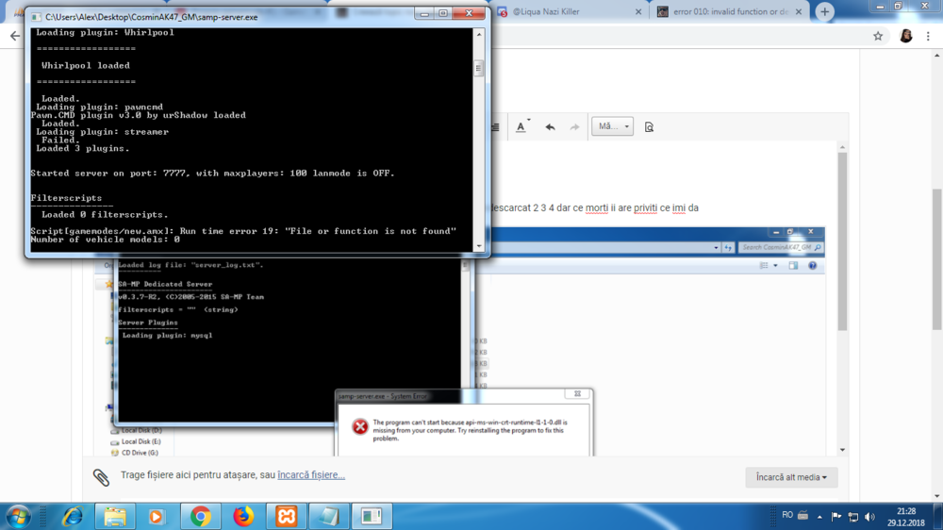Launch Internet Explorer from the taskbar
This screenshot has width=943, height=530.
(x=73, y=516)
